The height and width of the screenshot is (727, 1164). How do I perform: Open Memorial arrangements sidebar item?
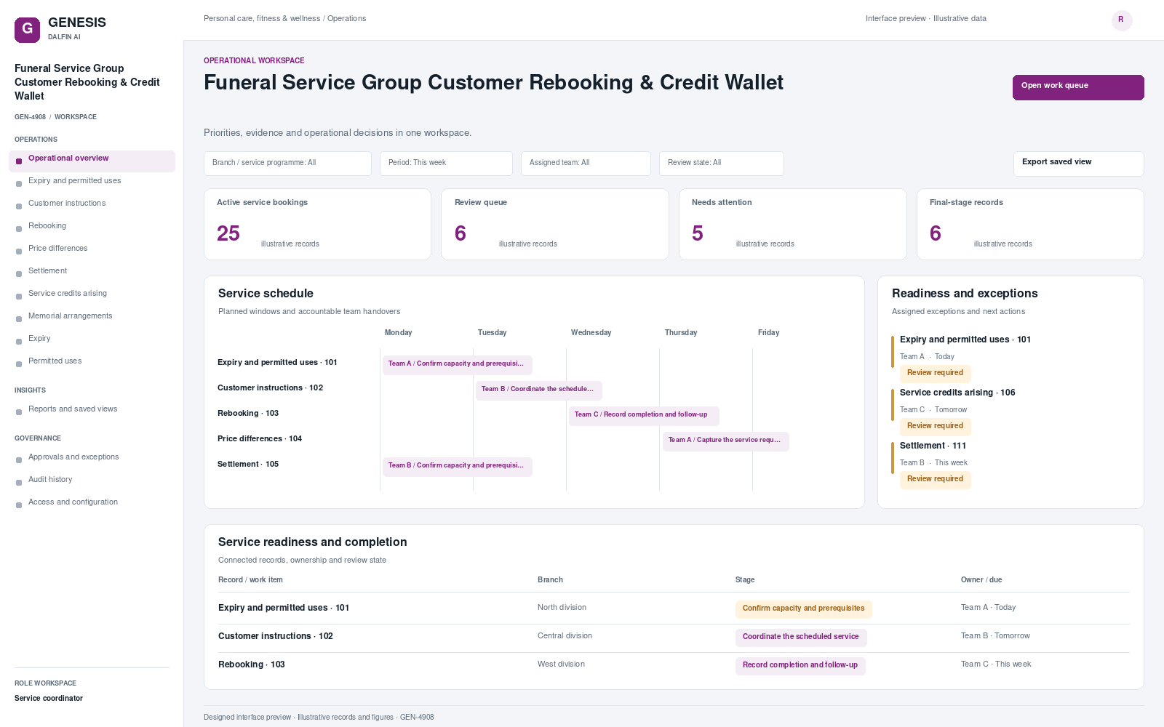(92, 316)
